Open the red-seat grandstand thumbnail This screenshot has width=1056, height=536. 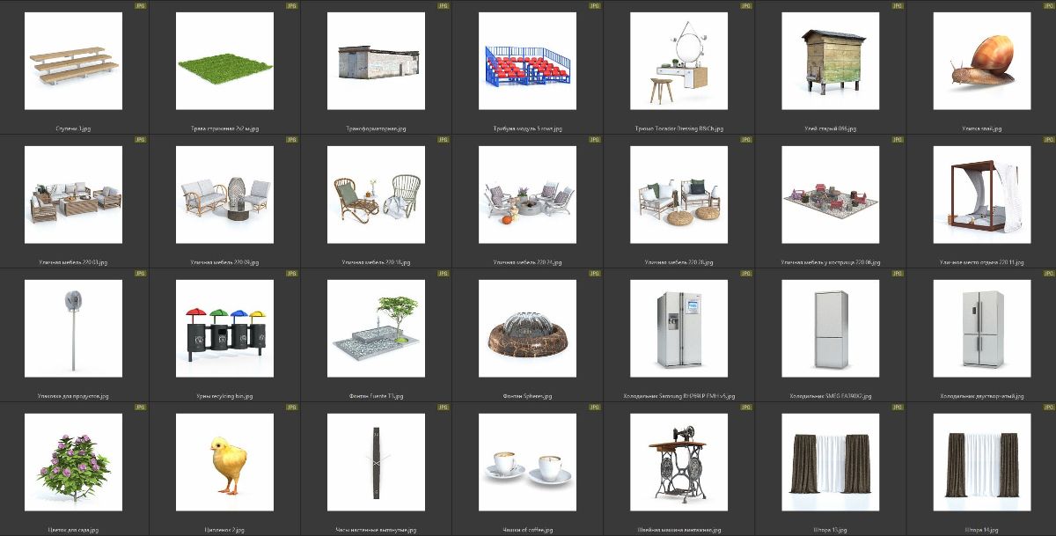(x=527, y=62)
